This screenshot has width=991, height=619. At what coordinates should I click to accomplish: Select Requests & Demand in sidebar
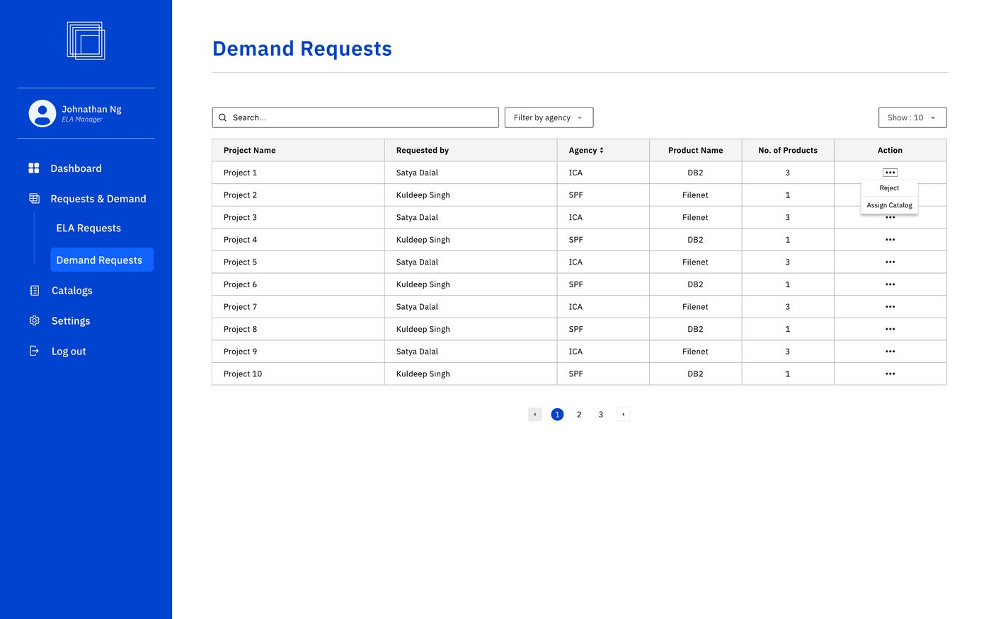[x=98, y=199]
